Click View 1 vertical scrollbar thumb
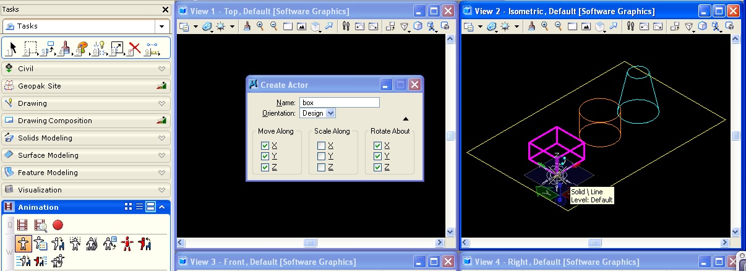 point(451,135)
